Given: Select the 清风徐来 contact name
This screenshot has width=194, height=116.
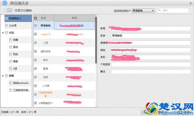Looking at the screenshot, I should (45, 51).
